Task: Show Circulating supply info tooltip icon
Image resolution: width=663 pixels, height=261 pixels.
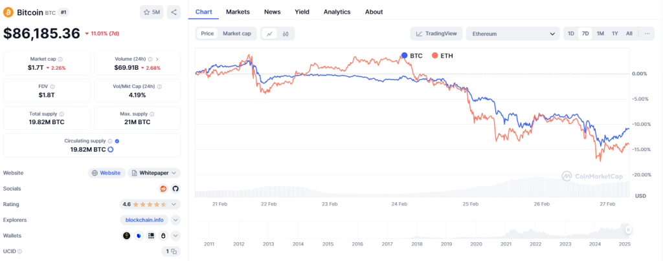Action: (110, 141)
